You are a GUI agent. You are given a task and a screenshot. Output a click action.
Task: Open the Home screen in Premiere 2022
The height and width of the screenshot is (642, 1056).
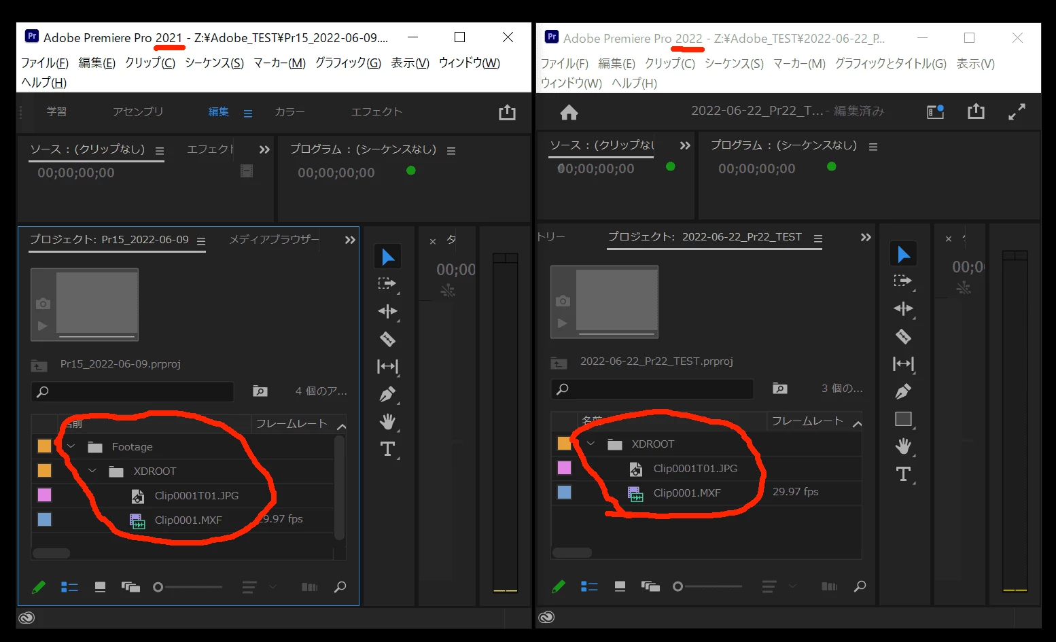tap(569, 112)
